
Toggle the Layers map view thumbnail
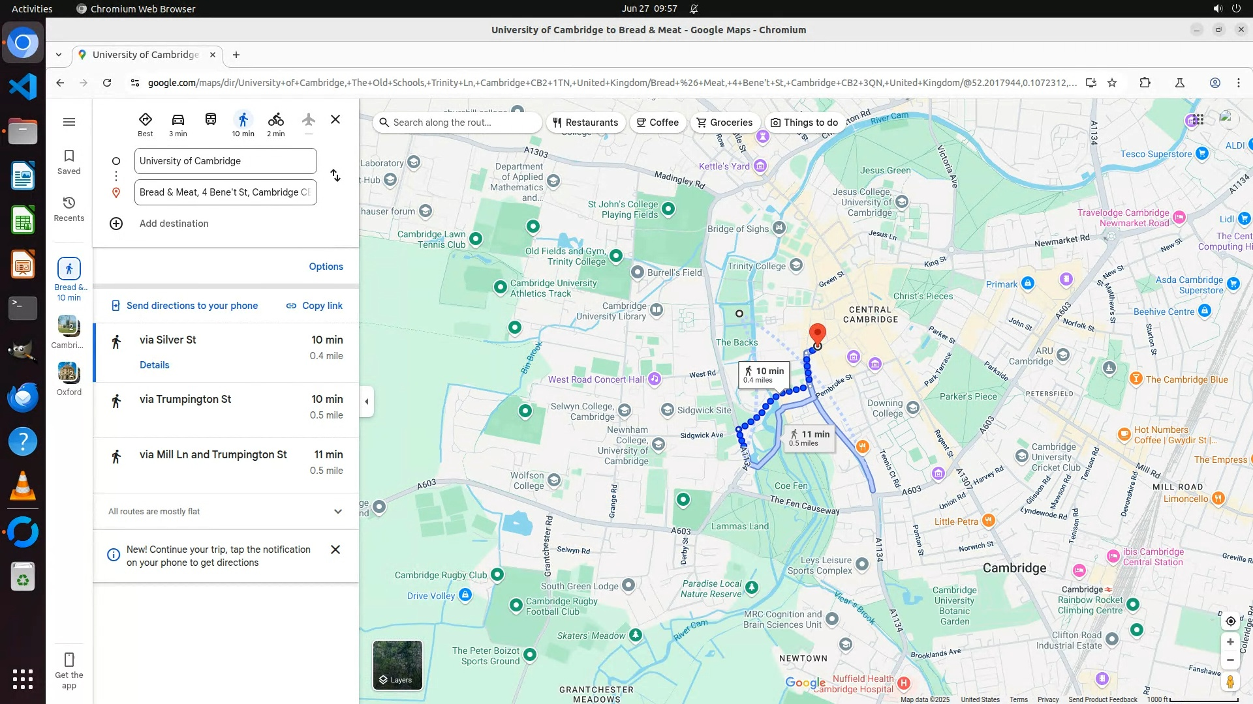[397, 665]
